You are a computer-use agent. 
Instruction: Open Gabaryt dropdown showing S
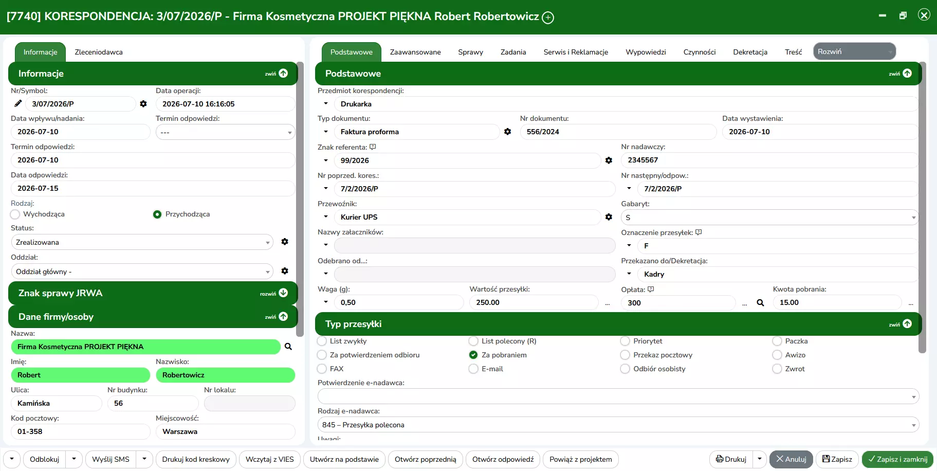(x=769, y=218)
